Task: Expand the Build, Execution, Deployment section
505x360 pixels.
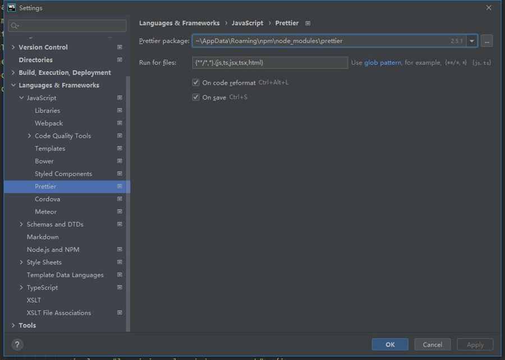Action: point(13,73)
